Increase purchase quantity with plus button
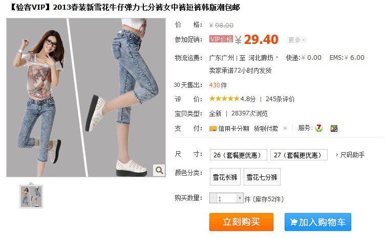The image size is (385, 238). pyautogui.click(x=240, y=198)
